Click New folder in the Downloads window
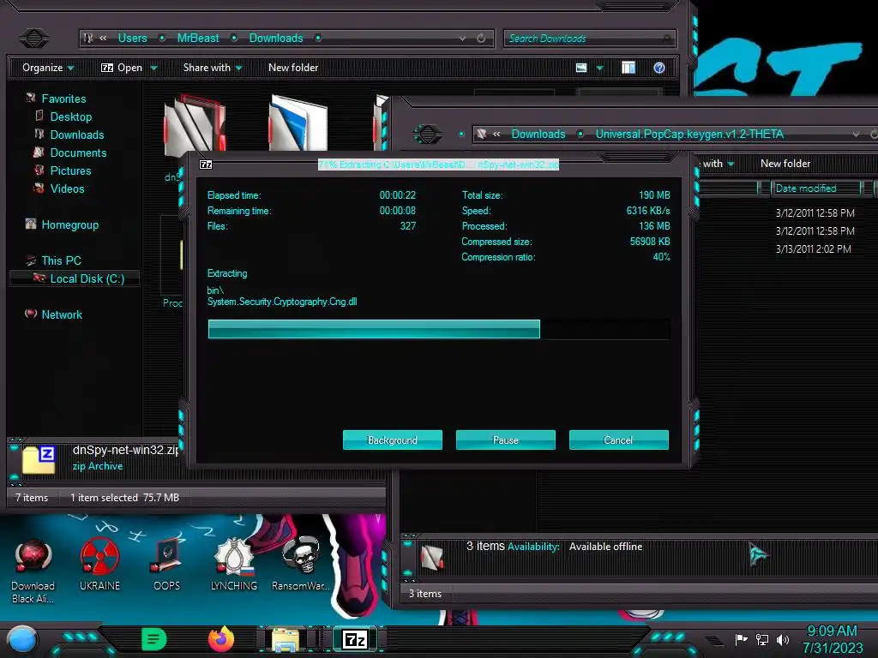878x658 pixels. click(293, 68)
